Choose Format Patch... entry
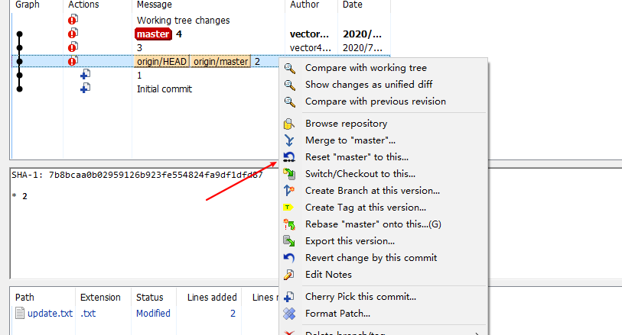 337,314
